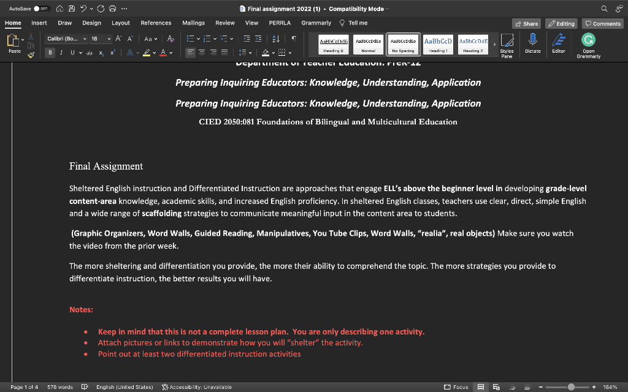This screenshot has width=628, height=392.
Task: Toggle bold formatting
Action: (50, 52)
